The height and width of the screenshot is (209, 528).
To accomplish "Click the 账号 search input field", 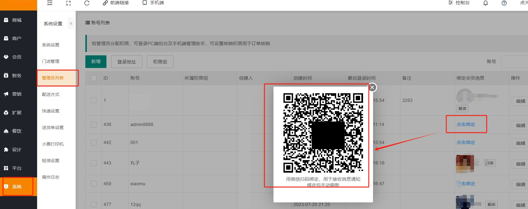I will pyautogui.click(x=514, y=62).
